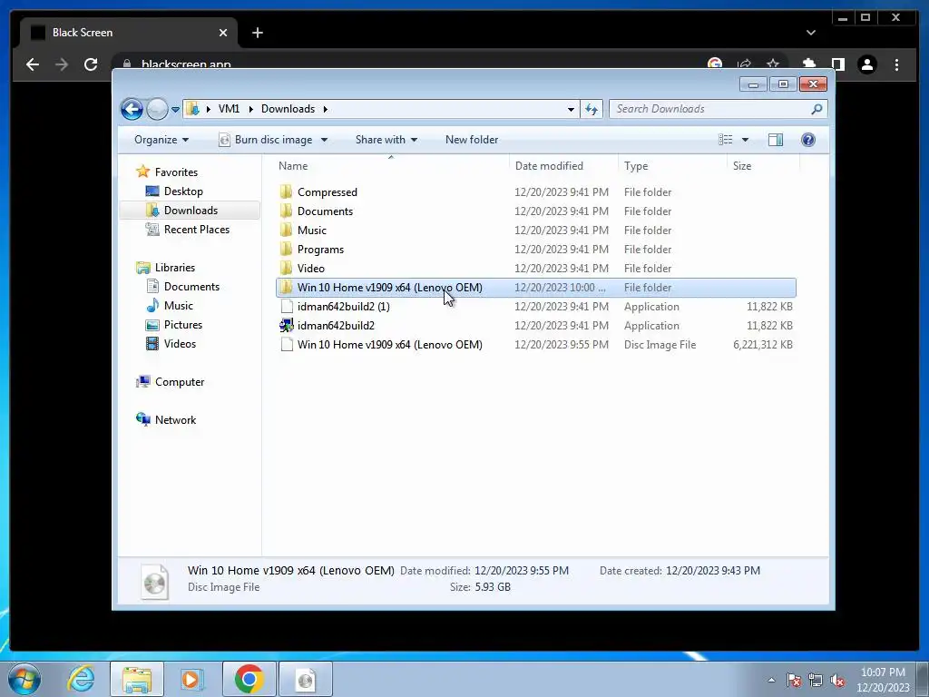Click the Explorer forward arrow button

[x=157, y=109]
